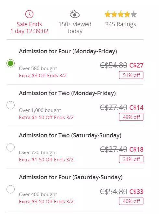Image resolution: width=159 pixels, height=214 pixels.
Task: Click the 51% off badge
Action: coord(131,75)
